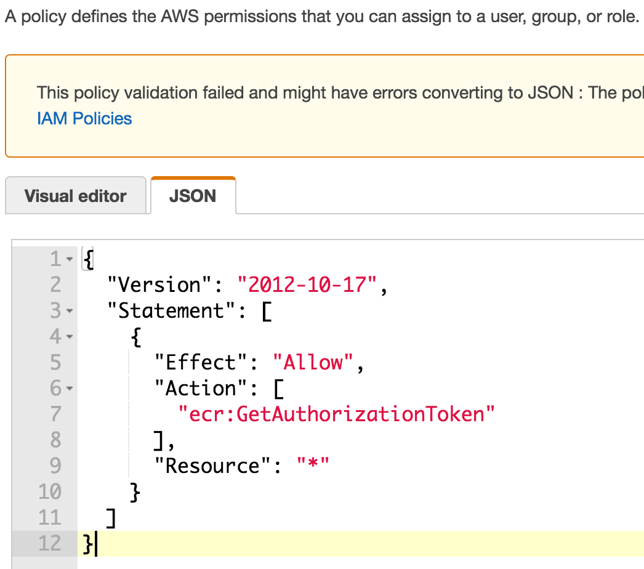644x569 pixels.
Task: Click line number 5 in the gutter
Action: coord(55,362)
